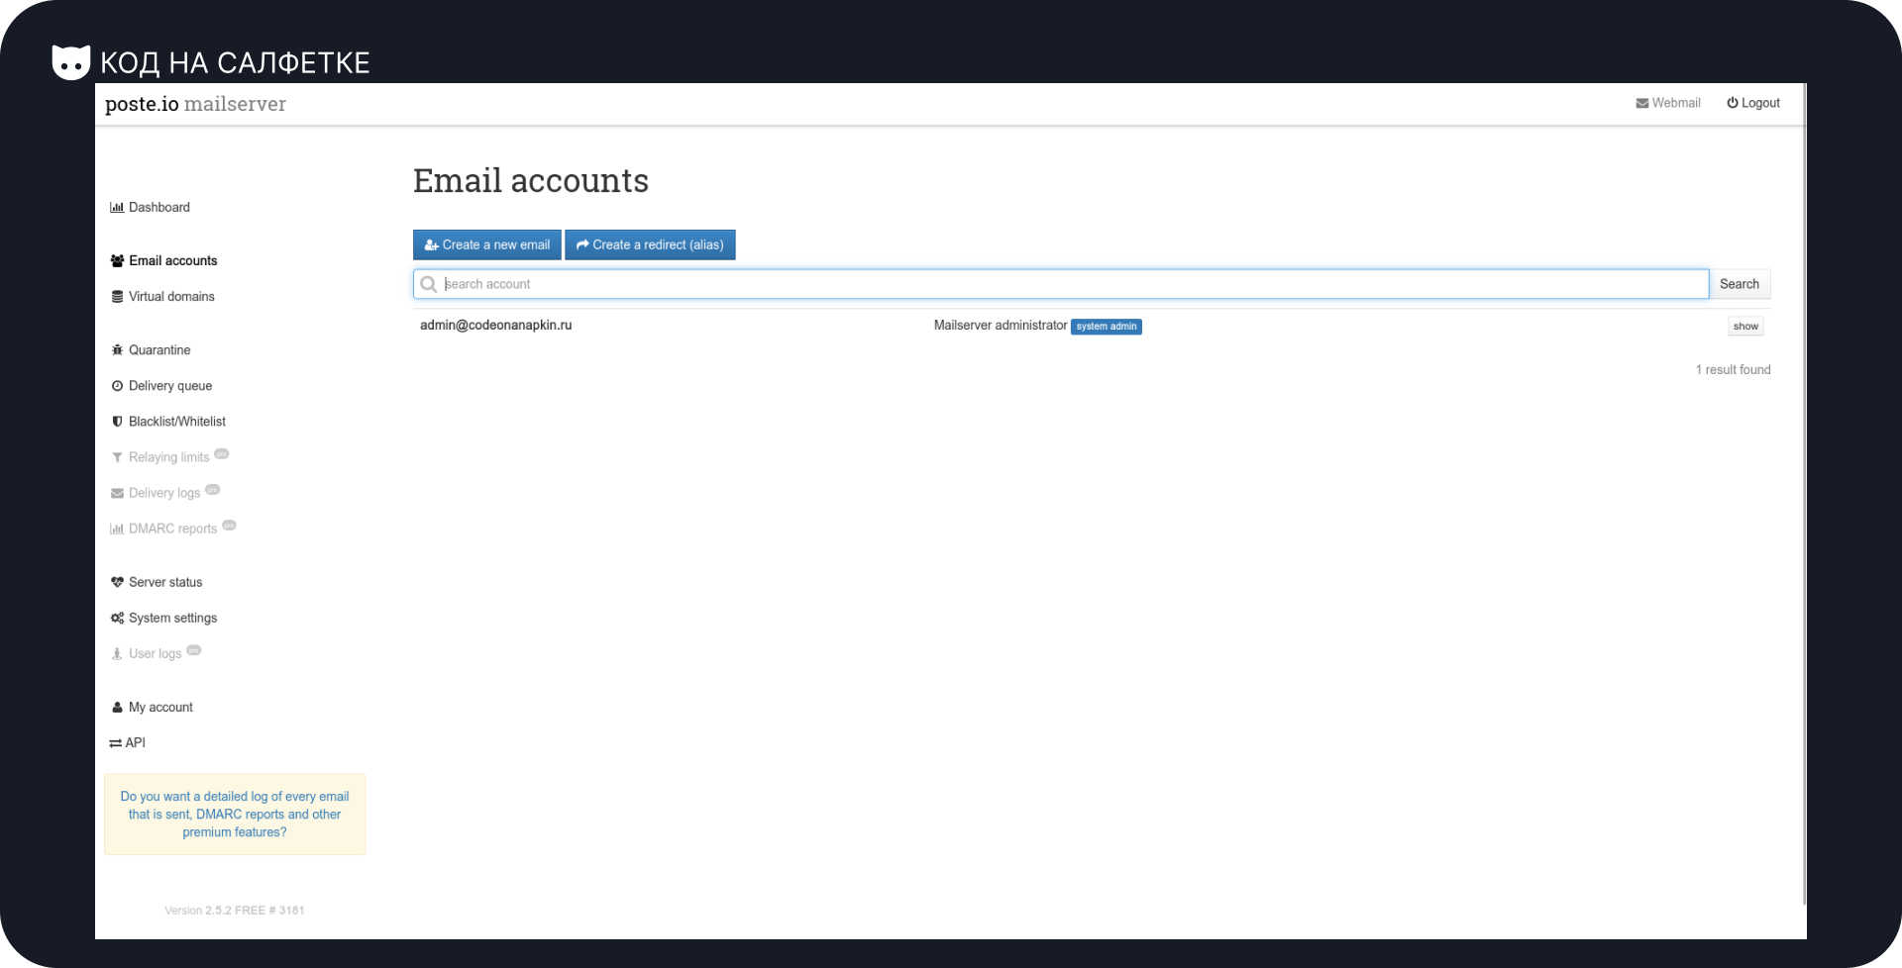Click Create a new email button
The height and width of the screenshot is (968, 1902).
tap(487, 244)
